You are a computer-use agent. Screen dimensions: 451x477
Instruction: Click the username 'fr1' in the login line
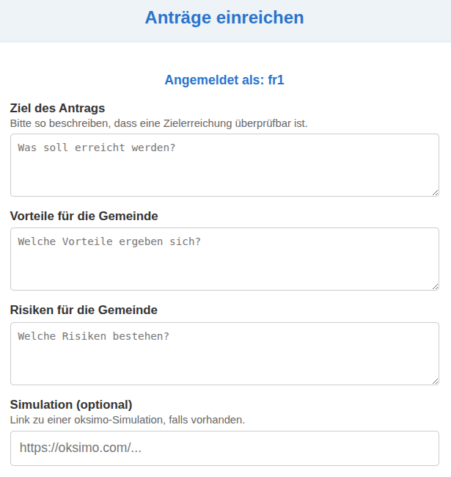tap(276, 80)
